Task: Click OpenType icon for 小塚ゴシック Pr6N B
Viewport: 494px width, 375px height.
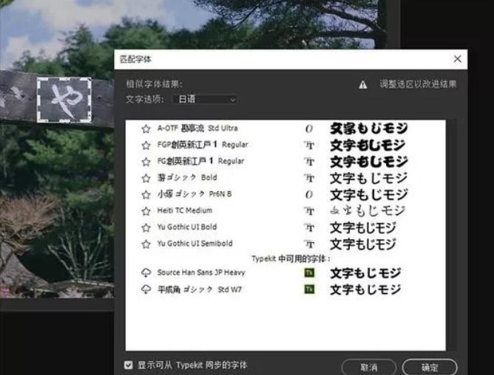Action: tap(309, 195)
